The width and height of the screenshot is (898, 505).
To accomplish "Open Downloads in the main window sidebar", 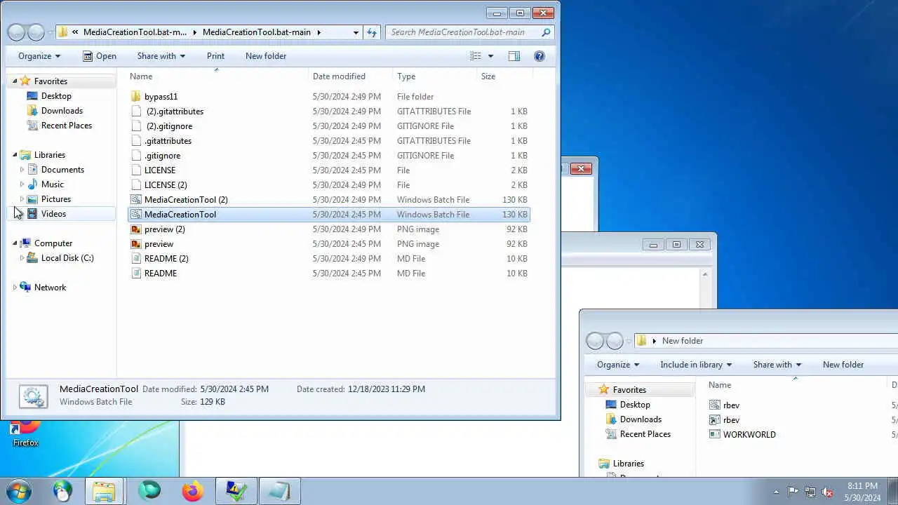I will coord(62,111).
